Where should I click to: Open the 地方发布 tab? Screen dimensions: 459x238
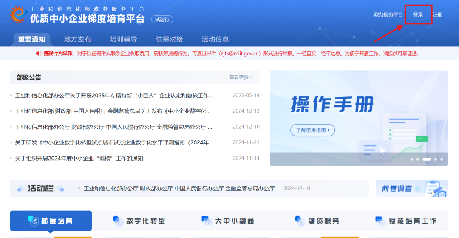(78, 39)
